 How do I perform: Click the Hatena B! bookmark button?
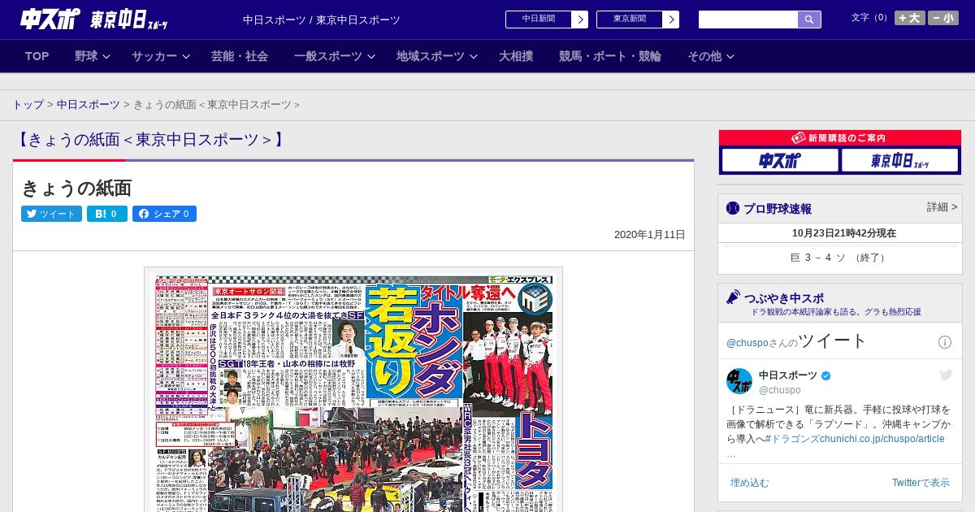point(107,214)
